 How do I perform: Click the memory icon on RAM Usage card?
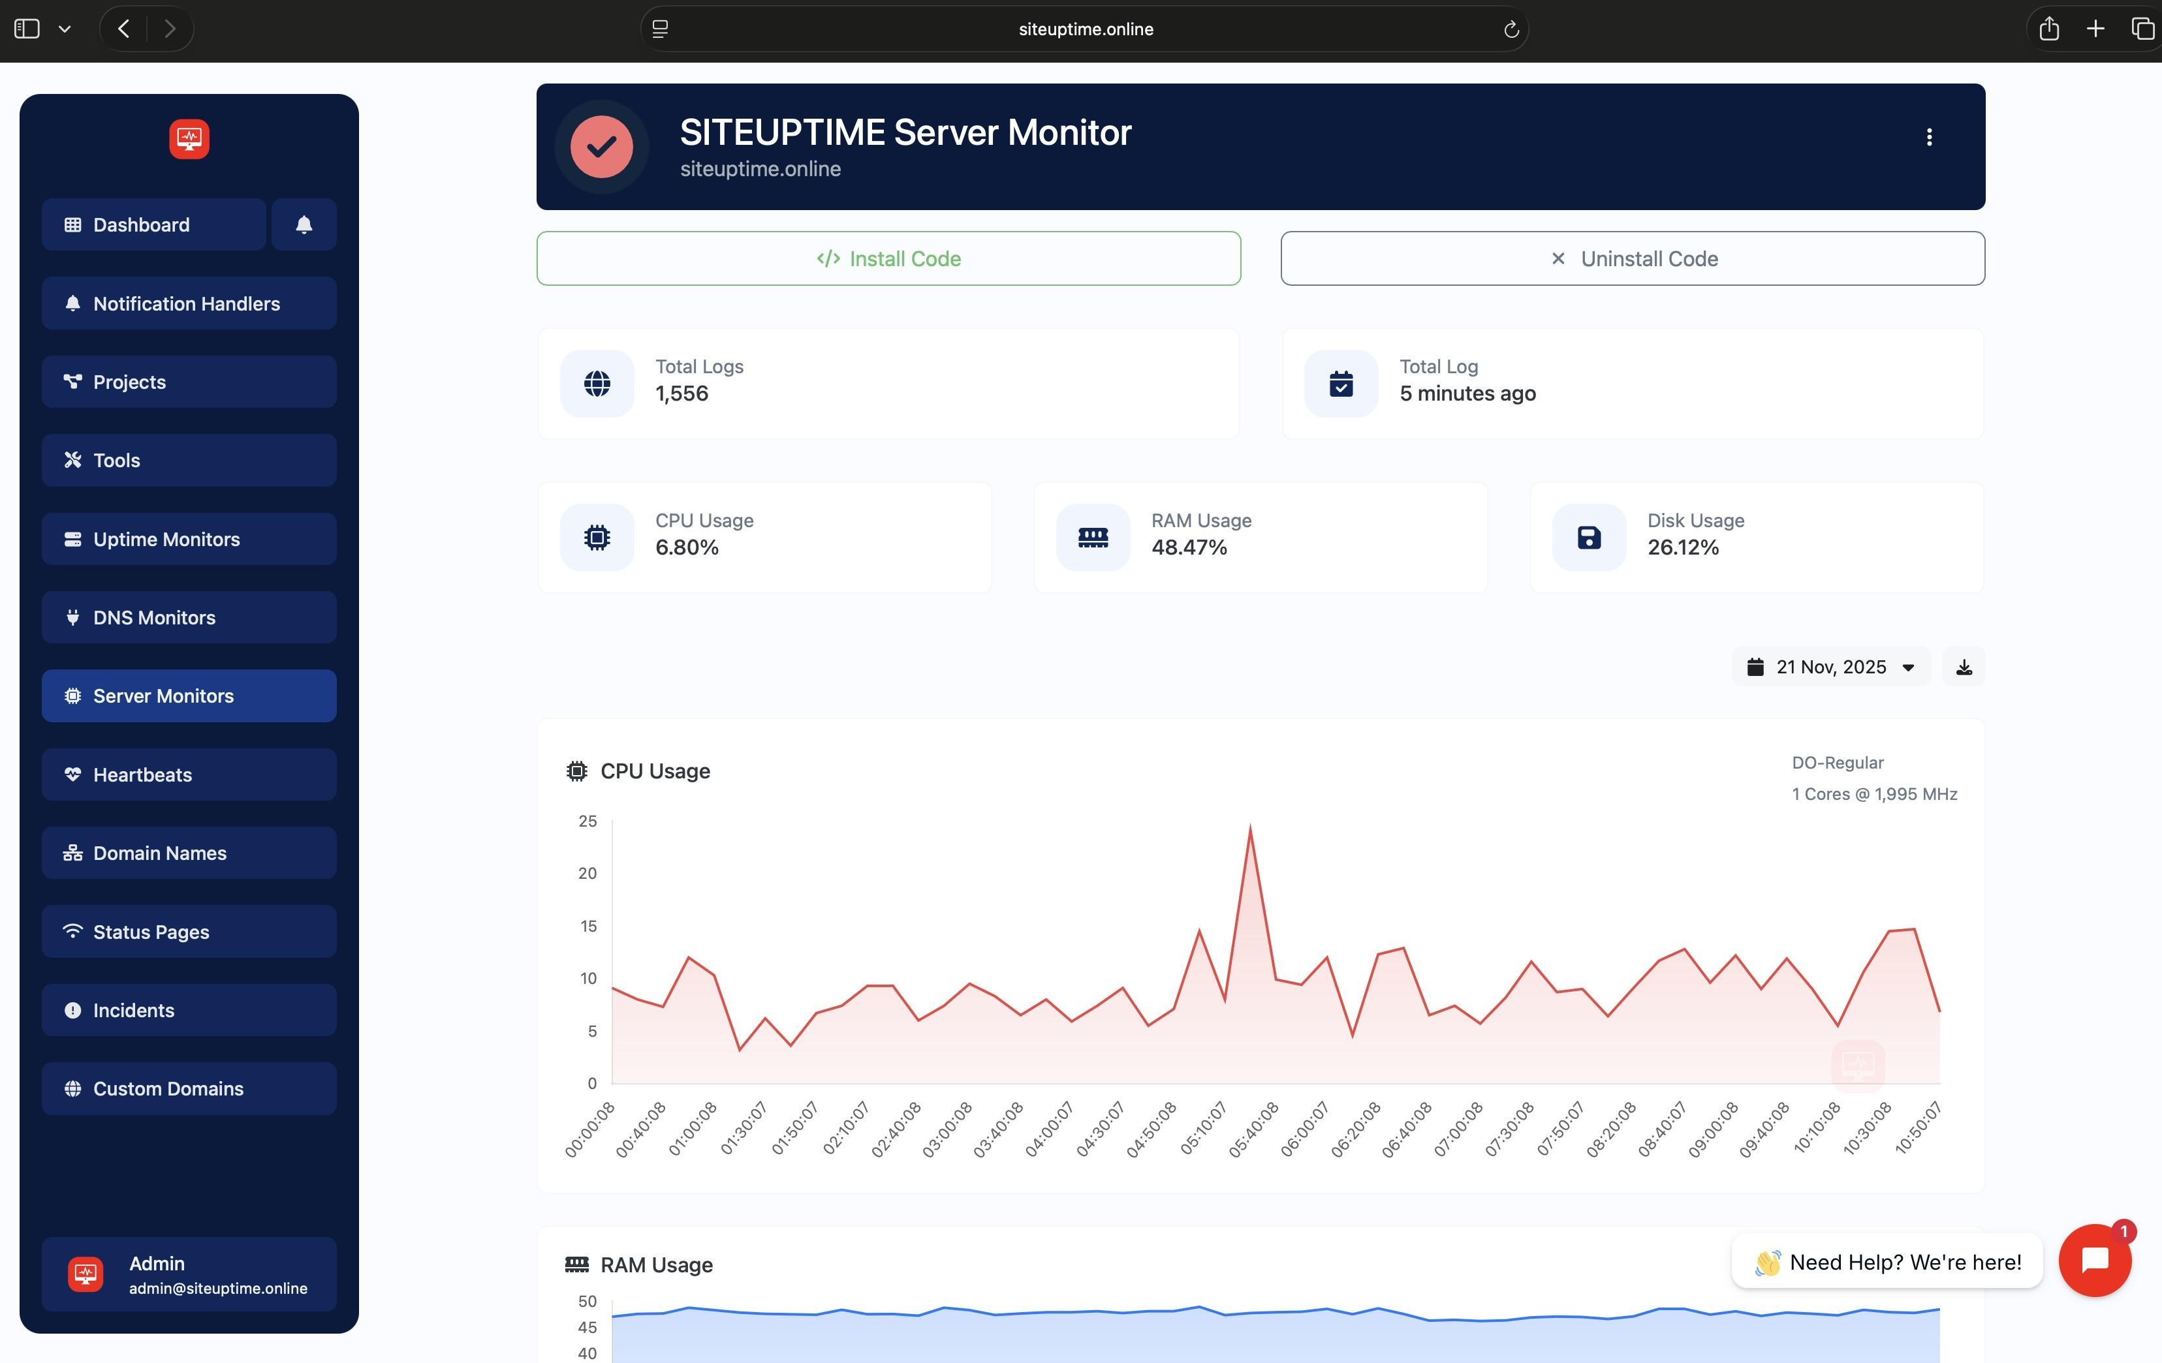pos(1092,536)
